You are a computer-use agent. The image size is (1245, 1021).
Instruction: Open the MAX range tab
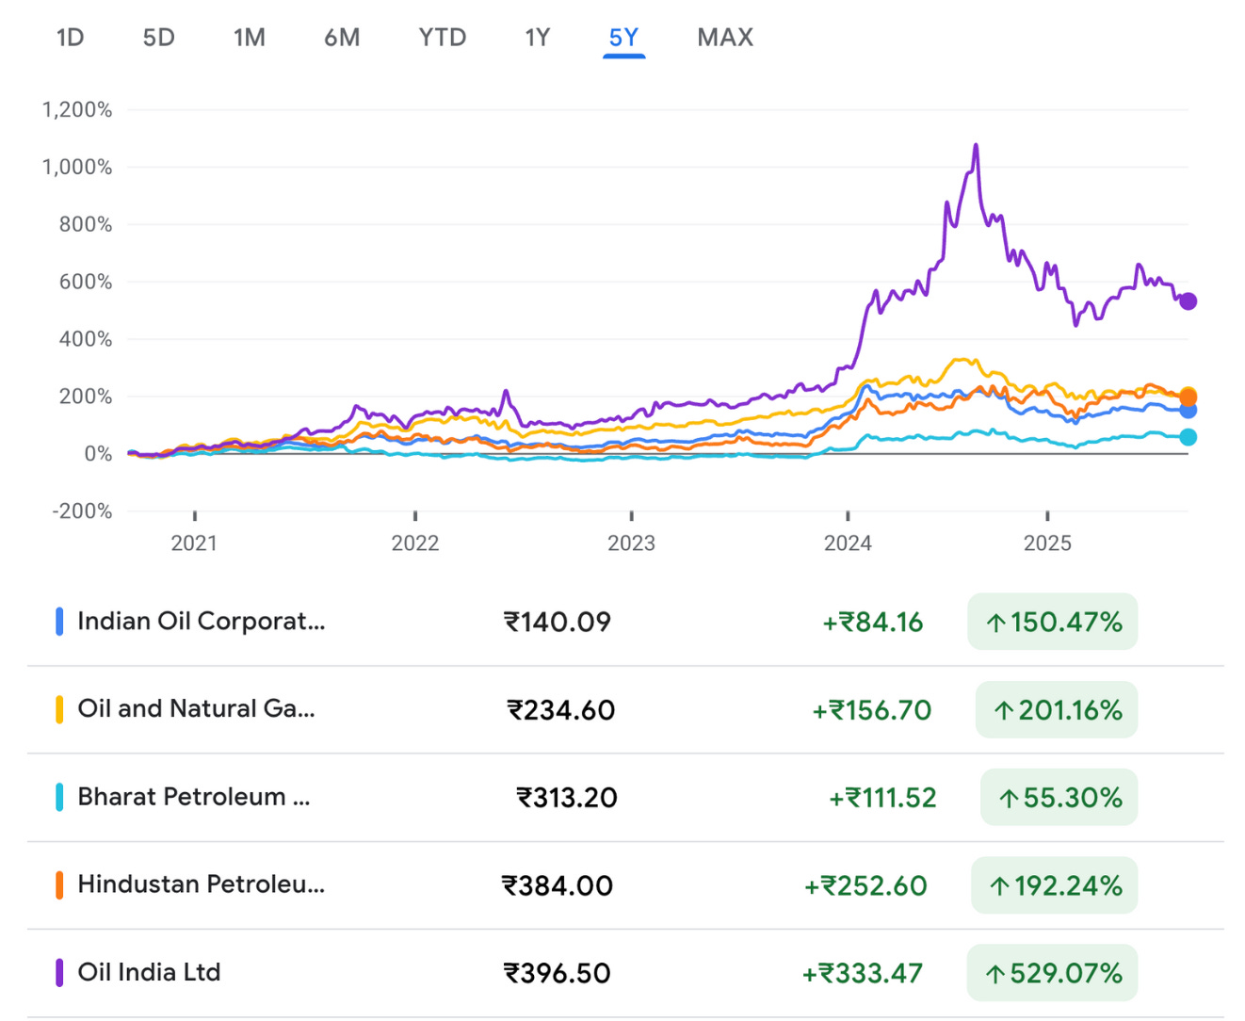coord(725,38)
